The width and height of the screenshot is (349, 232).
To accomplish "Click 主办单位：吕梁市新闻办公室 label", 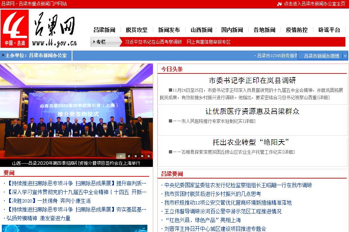I will [x=36, y=55].
